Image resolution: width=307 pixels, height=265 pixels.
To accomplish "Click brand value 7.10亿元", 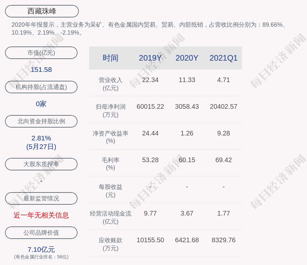I will 41,250.
